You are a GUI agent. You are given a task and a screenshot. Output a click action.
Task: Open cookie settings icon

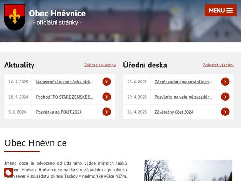pyautogui.click(x=8, y=173)
